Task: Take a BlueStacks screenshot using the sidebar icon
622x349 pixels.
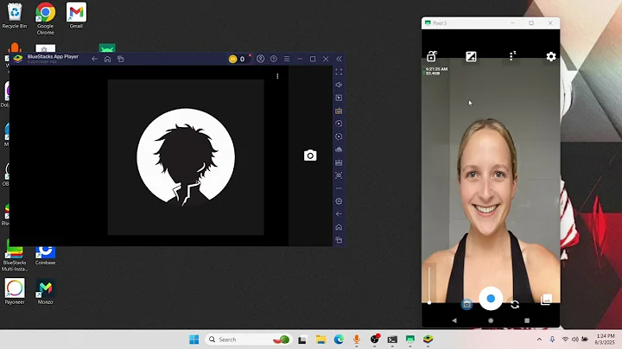Action: pyautogui.click(x=339, y=175)
